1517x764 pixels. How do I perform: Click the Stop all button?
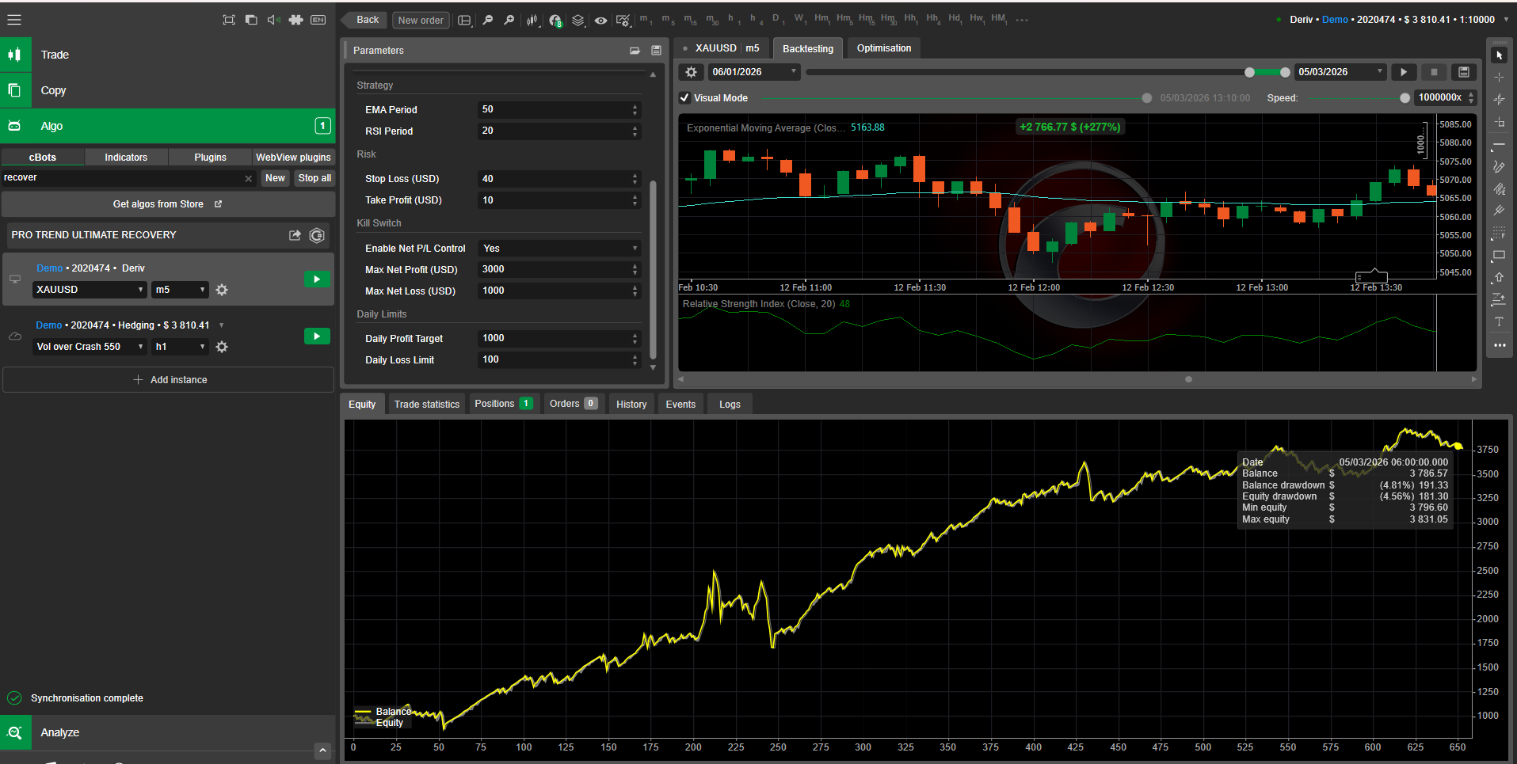click(x=314, y=178)
